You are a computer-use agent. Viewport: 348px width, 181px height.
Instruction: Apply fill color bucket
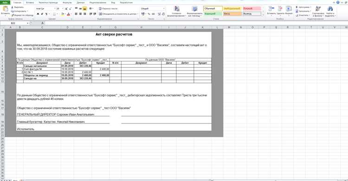pos(63,14)
